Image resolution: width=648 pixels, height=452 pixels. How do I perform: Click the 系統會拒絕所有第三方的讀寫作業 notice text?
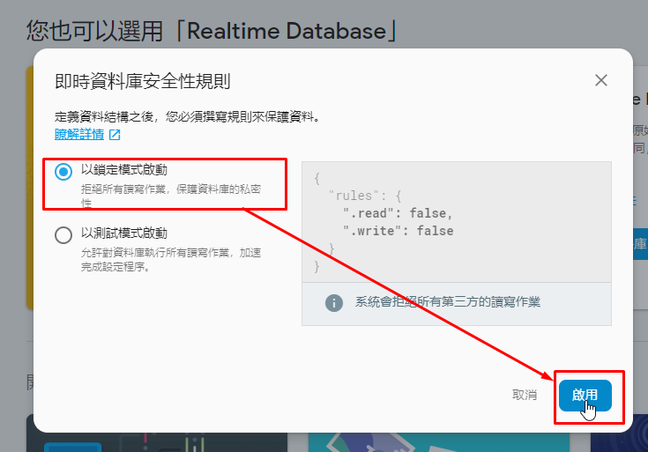(x=448, y=302)
